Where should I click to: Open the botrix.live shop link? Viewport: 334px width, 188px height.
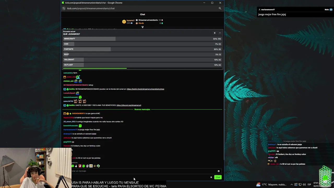[145, 89]
